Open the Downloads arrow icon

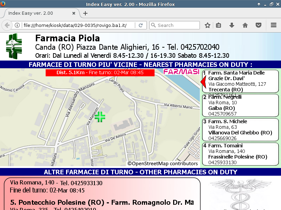tap(232, 25)
